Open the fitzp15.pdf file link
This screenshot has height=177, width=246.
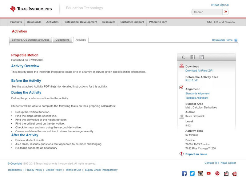(x=191, y=80)
